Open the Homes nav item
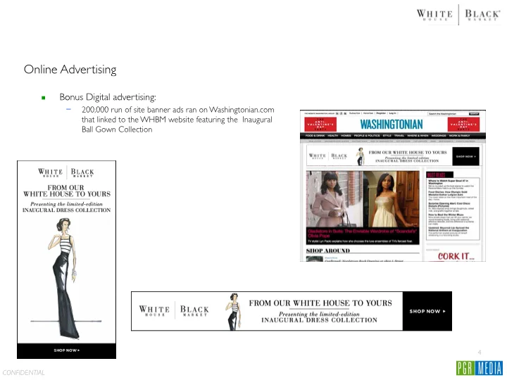Image resolution: width=507 pixels, height=380 pixels. [x=346, y=136]
